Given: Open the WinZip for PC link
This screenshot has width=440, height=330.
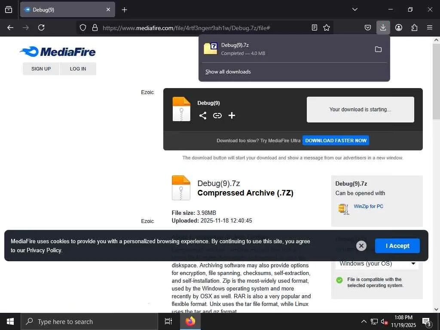Looking at the screenshot, I should coord(368,206).
